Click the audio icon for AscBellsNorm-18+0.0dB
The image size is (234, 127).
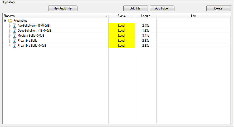tap(14, 26)
